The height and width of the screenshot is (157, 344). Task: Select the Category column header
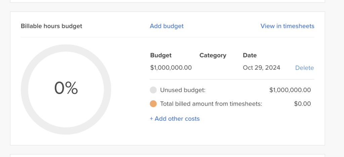pyautogui.click(x=213, y=55)
